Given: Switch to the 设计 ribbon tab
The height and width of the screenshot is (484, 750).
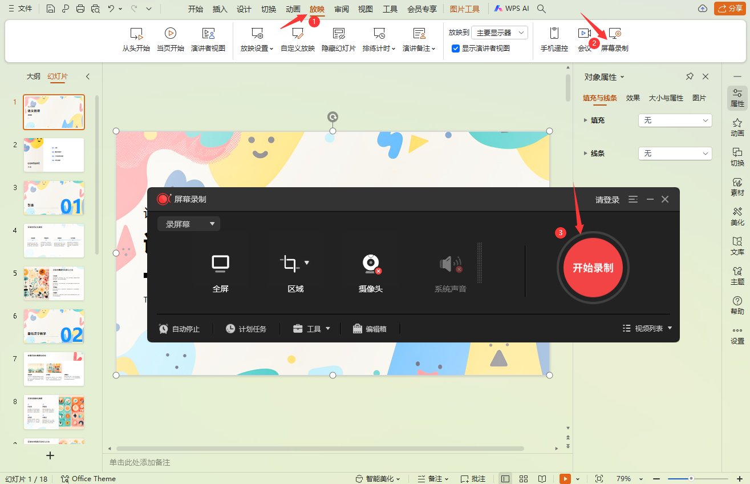Looking at the screenshot, I should [x=244, y=9].
